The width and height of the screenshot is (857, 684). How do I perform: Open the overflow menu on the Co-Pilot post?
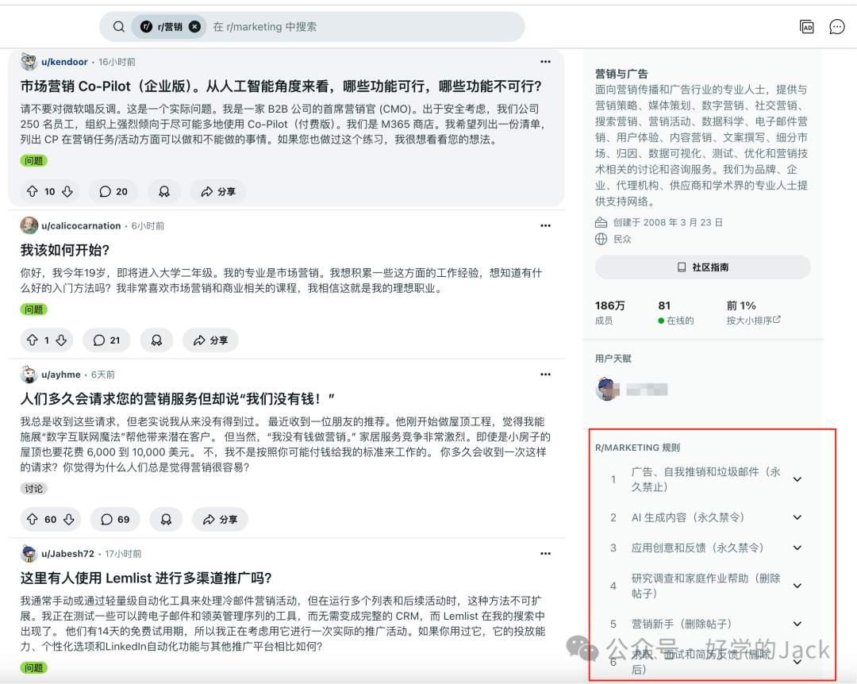(x=545, y=61)
